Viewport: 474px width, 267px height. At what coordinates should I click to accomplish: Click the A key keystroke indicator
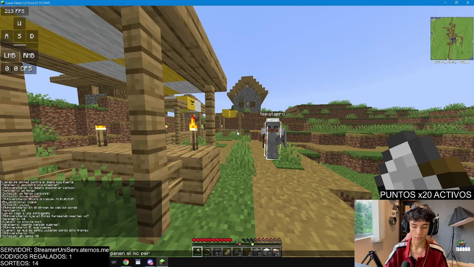tap(7, 36)
